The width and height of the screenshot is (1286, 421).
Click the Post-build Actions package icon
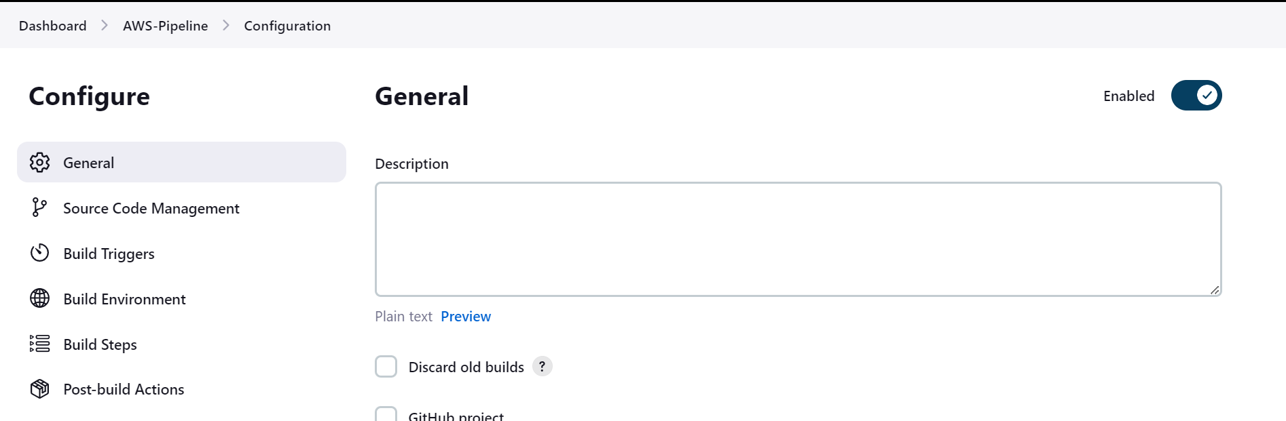click(39, 389)
